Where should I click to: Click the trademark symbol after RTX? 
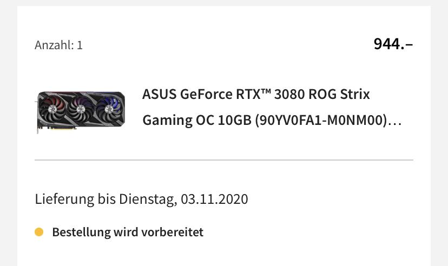265,92
